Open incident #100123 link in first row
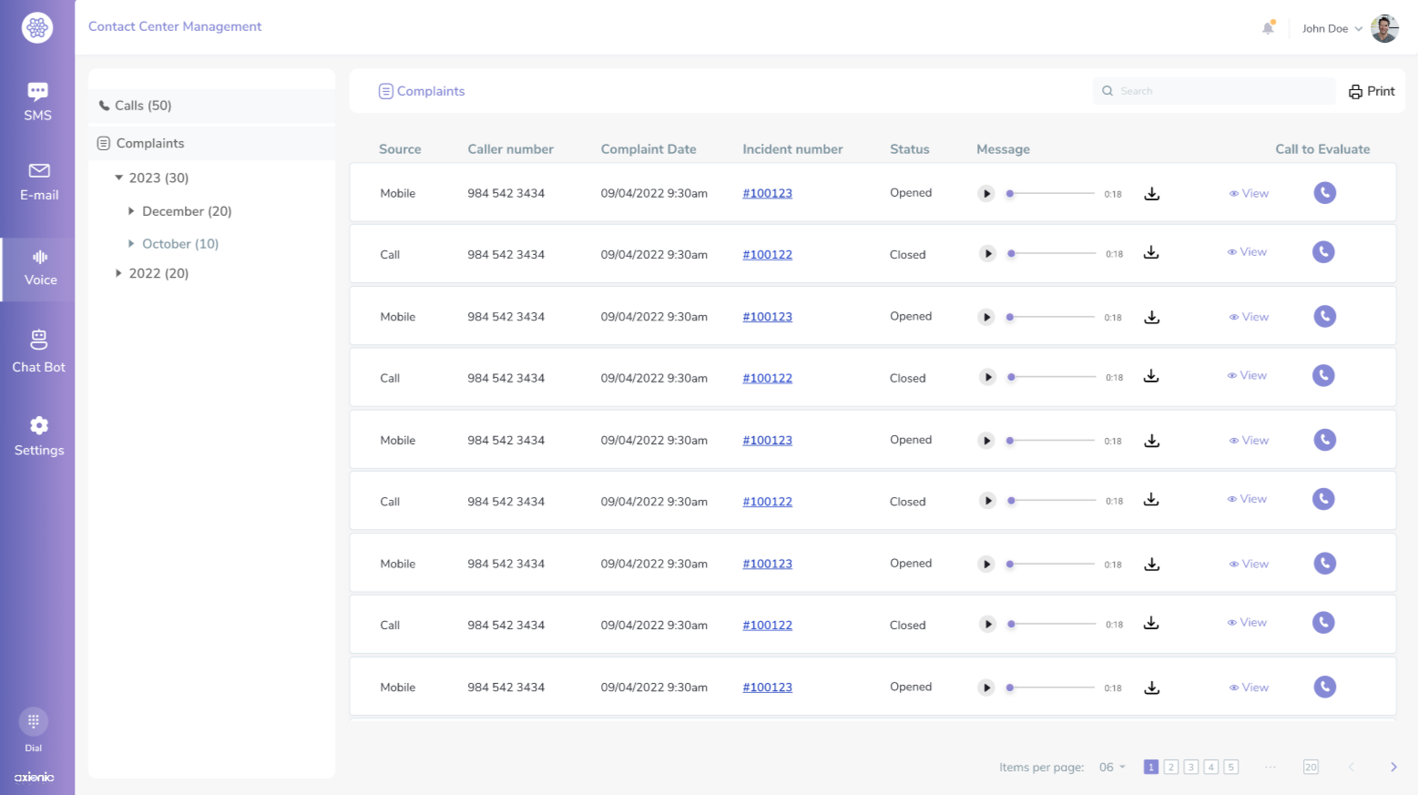Viewport: 1418px width, 795px height. pyautogui.click(x=767, y=192)
